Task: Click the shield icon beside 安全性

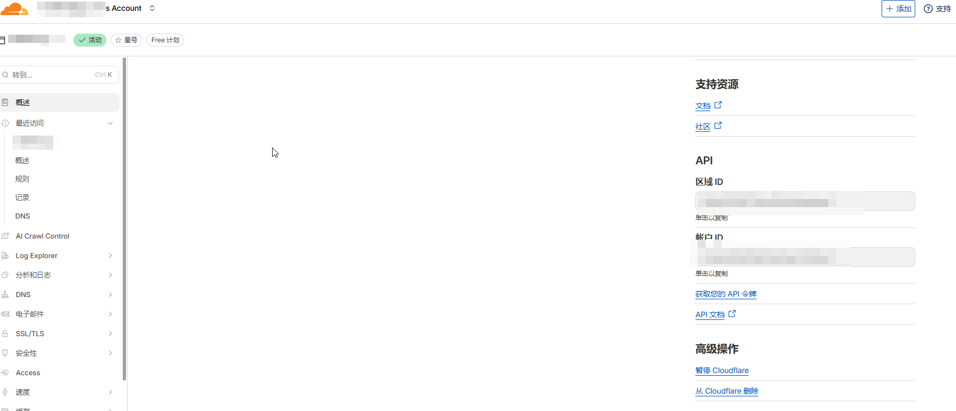Action: point(5,353)
